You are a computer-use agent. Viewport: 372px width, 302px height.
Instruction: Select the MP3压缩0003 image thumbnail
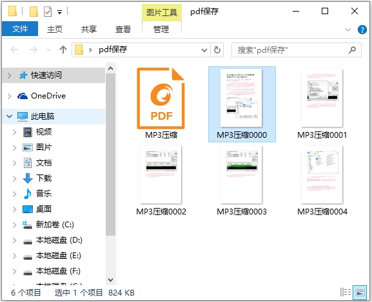(241, 175)
